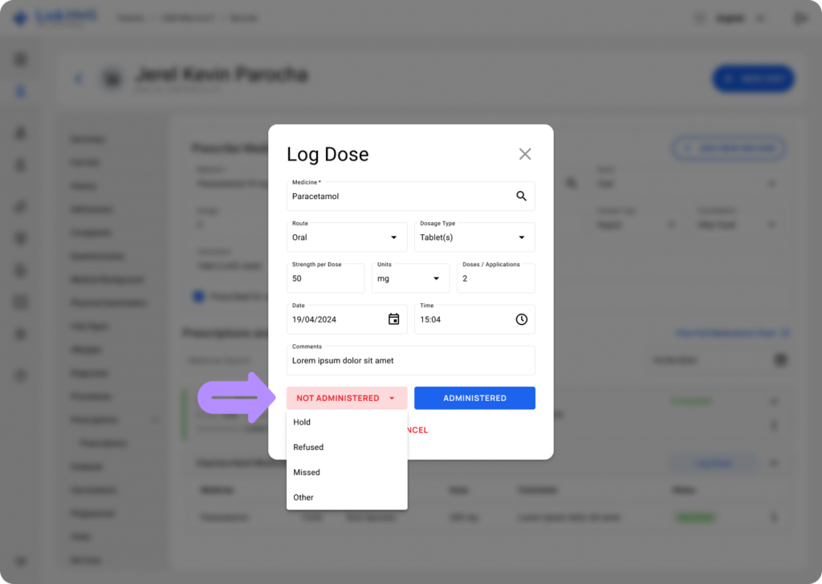Screen dimensions: 822x584
Task: Click the search icon in Medicine field
Action: pyautogui.click(x=521, y=196)
